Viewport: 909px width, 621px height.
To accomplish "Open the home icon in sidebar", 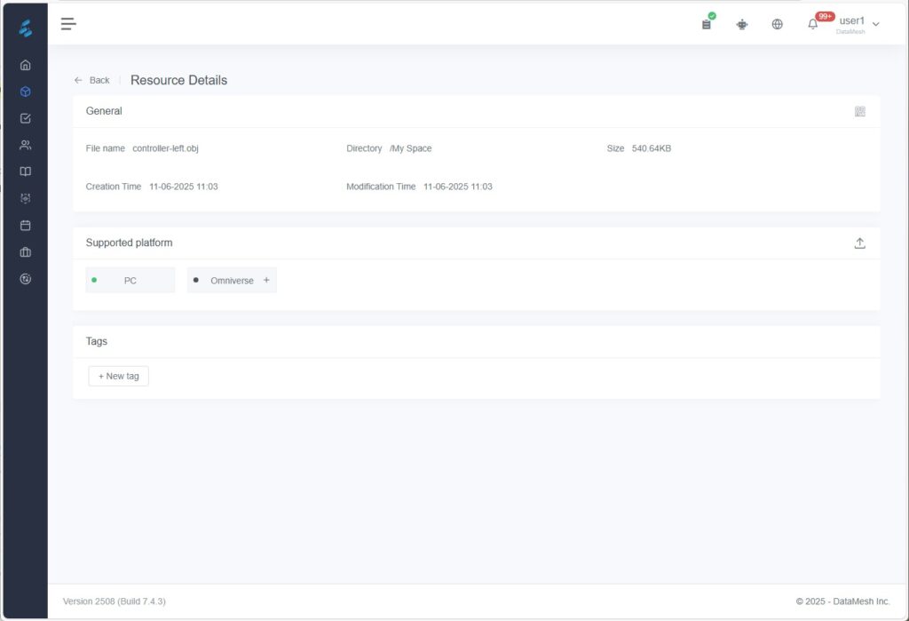I will point(26,65).
